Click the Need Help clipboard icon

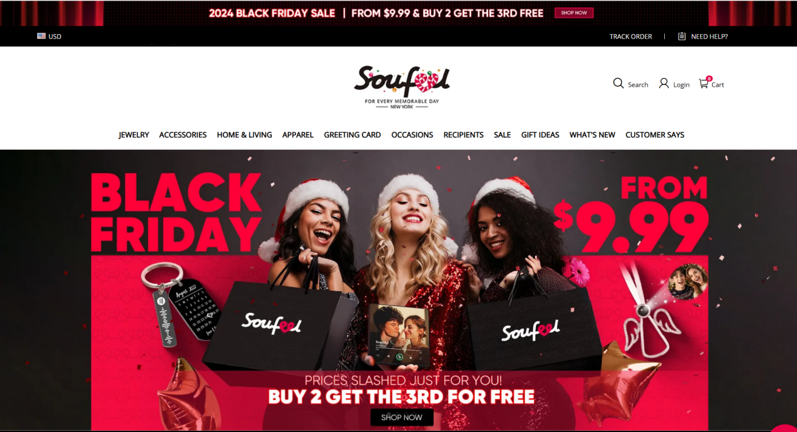682,37
